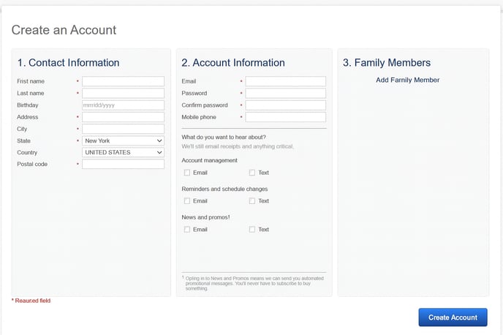Check Email under News and promos
Screen dimensions: 503x335
pyautogui.click(x=187, y=230)
